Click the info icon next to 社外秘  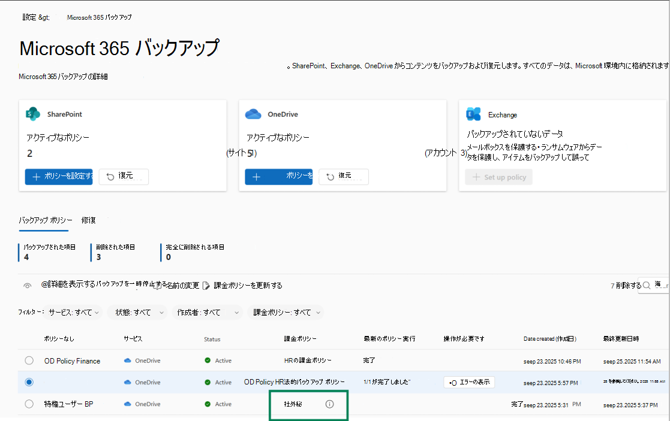tap(329, 404)
